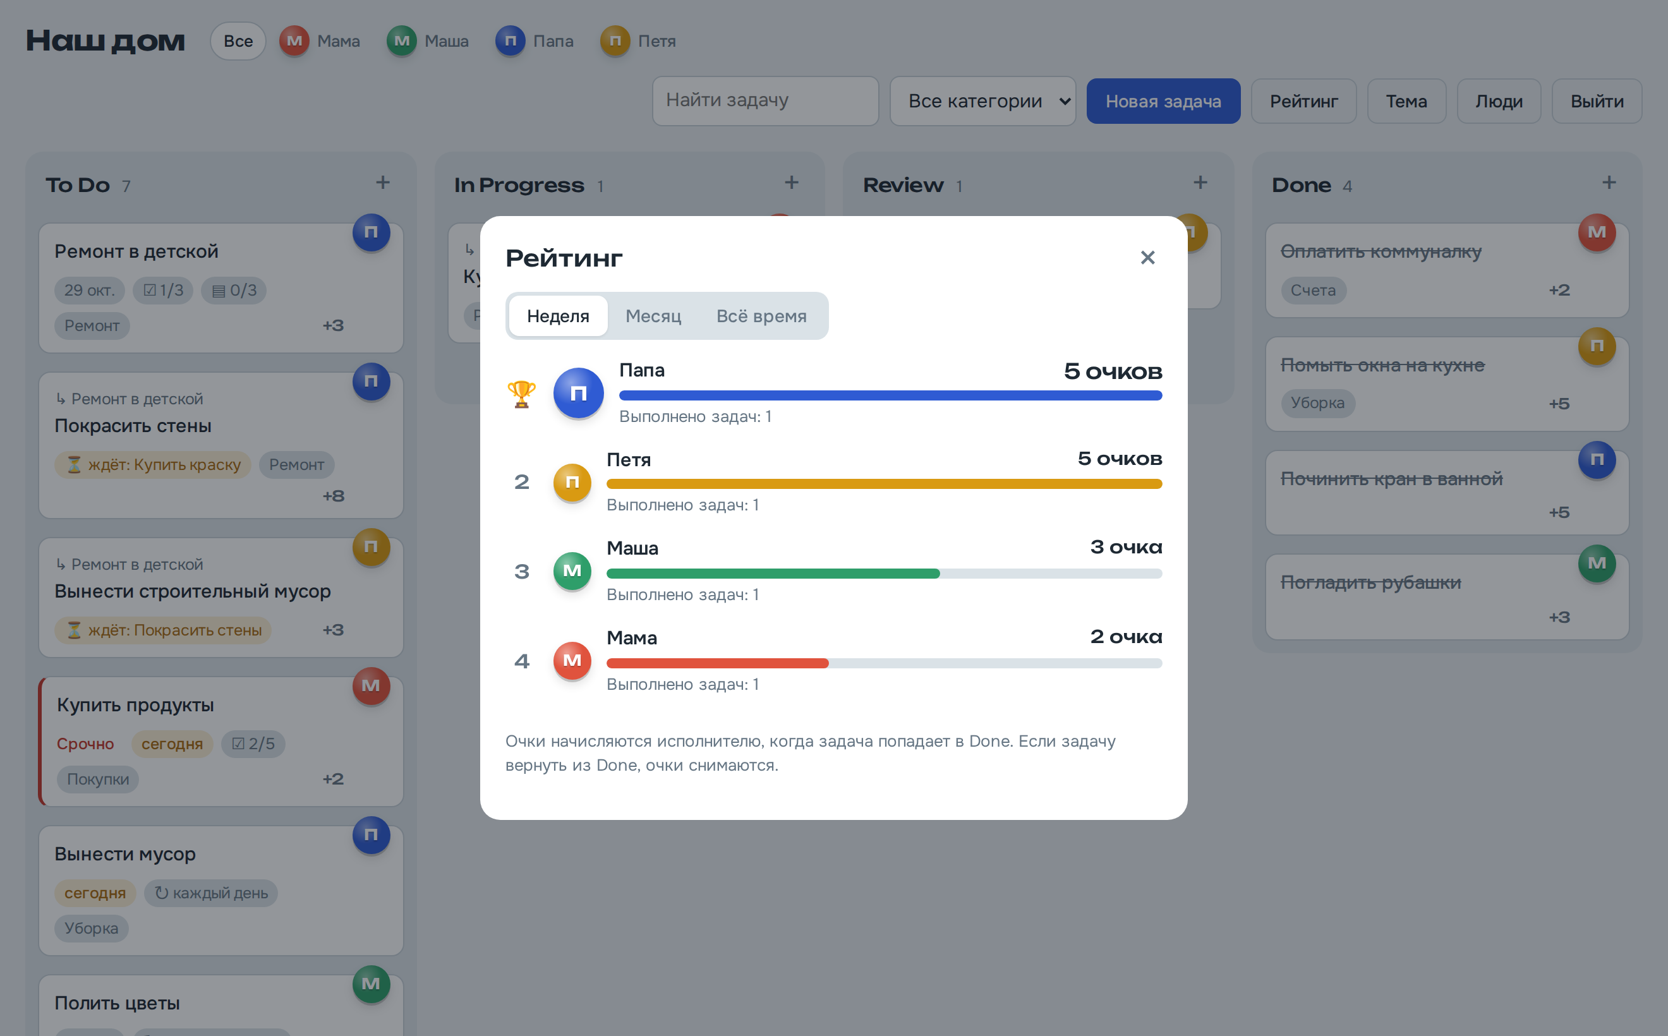The image size is (1668, 1036).
Task: Click the trophy icon next to Папа
Action: click(521, 394)
